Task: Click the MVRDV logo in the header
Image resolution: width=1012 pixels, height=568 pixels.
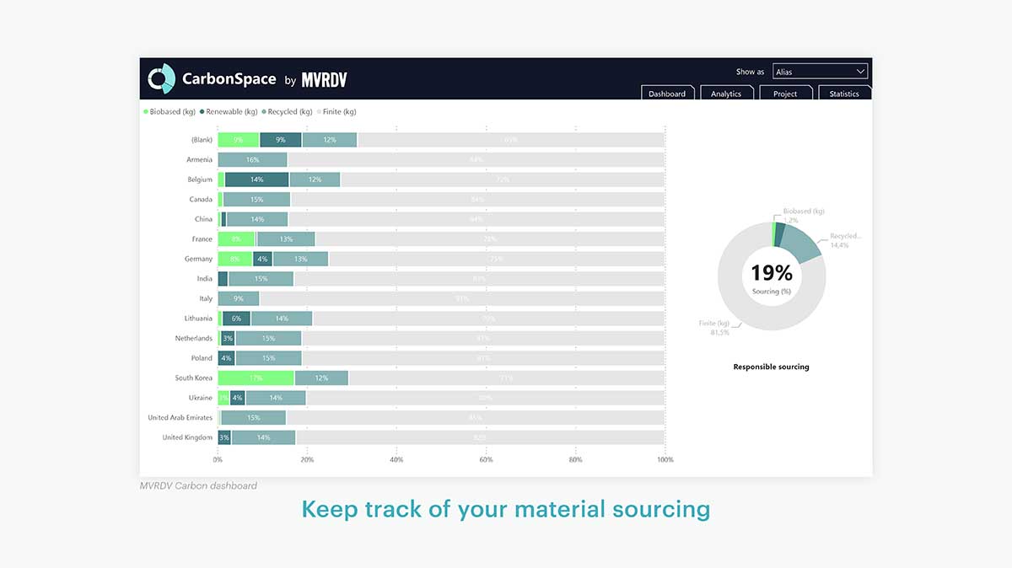Action: [x=323, y=78]
